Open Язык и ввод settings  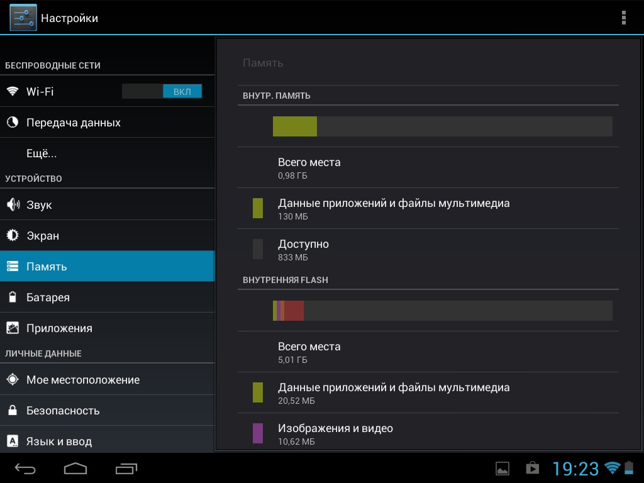click(59, 441)
